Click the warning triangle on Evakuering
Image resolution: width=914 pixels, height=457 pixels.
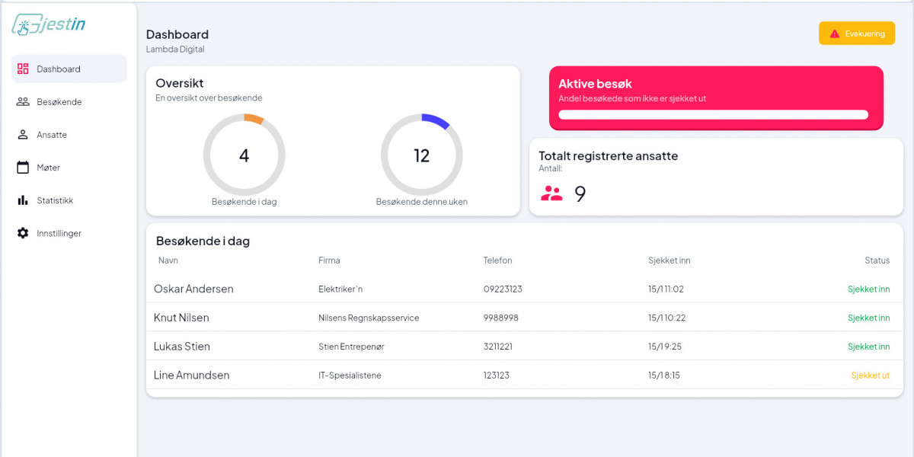[835, 34]
